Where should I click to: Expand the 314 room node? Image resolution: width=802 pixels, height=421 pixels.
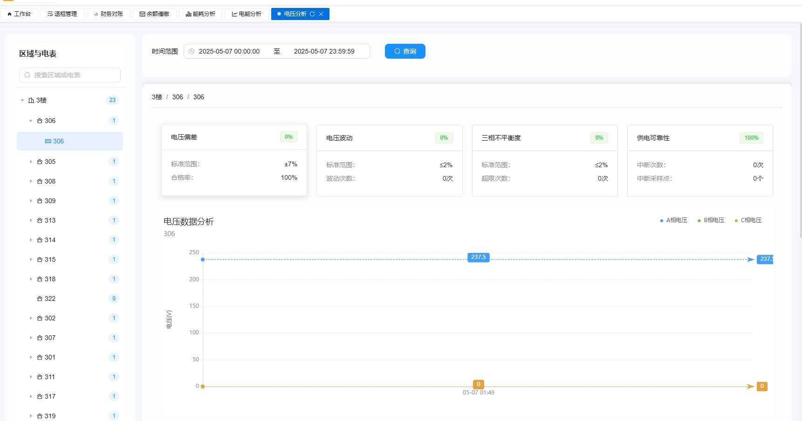point(31,240)
